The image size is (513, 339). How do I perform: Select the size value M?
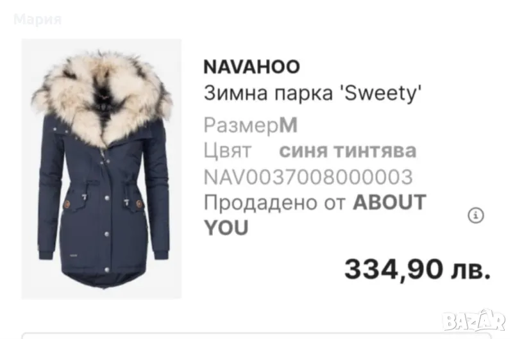click(x=288, y=125)
